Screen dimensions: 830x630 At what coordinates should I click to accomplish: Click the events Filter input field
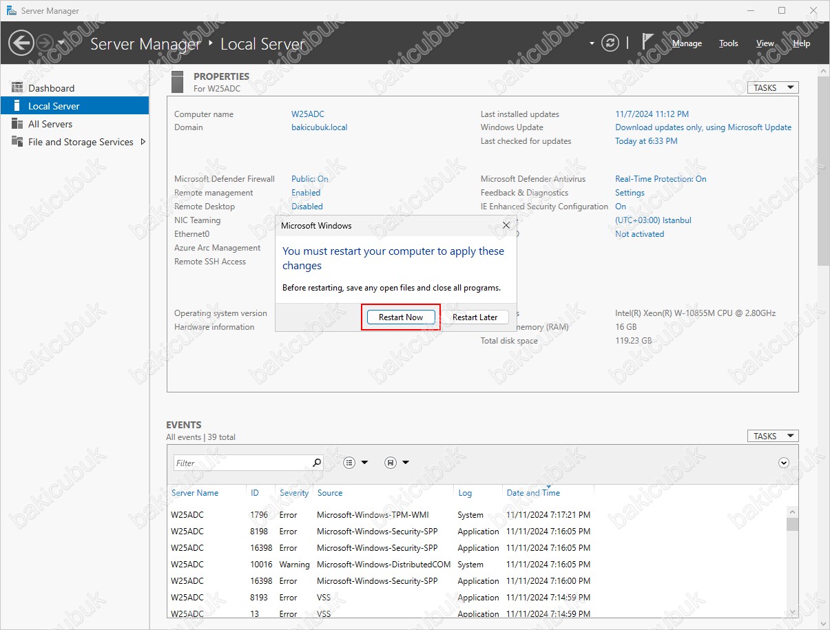coord(242,463)
